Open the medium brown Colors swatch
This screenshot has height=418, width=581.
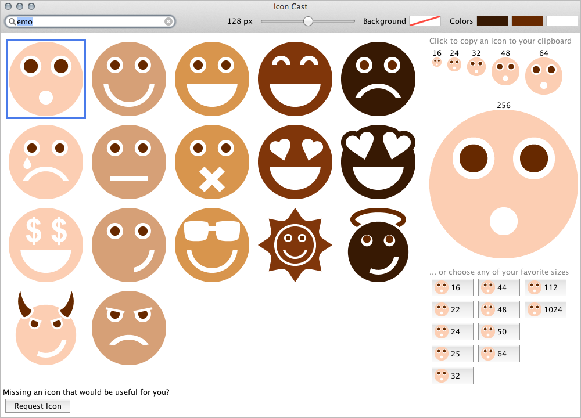point(527,21)
